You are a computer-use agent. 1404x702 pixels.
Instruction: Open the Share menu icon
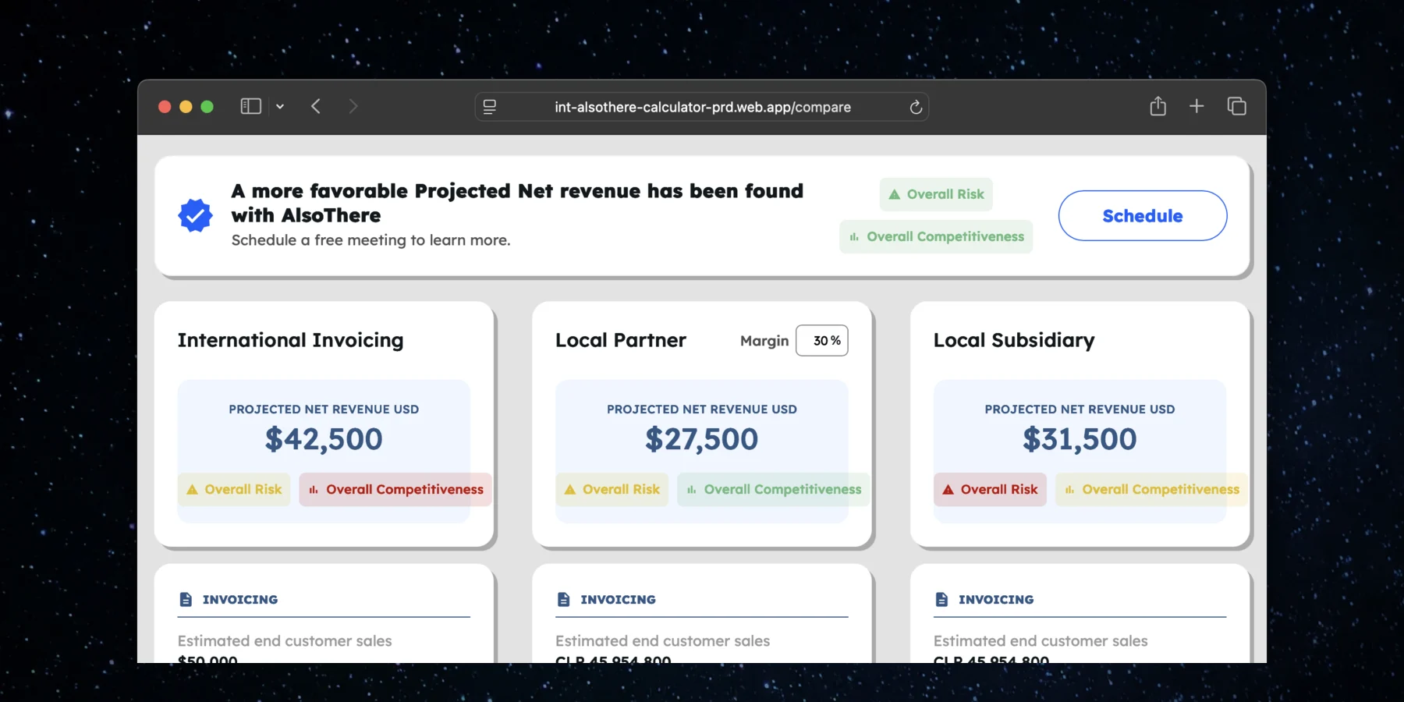(1158, 106)
